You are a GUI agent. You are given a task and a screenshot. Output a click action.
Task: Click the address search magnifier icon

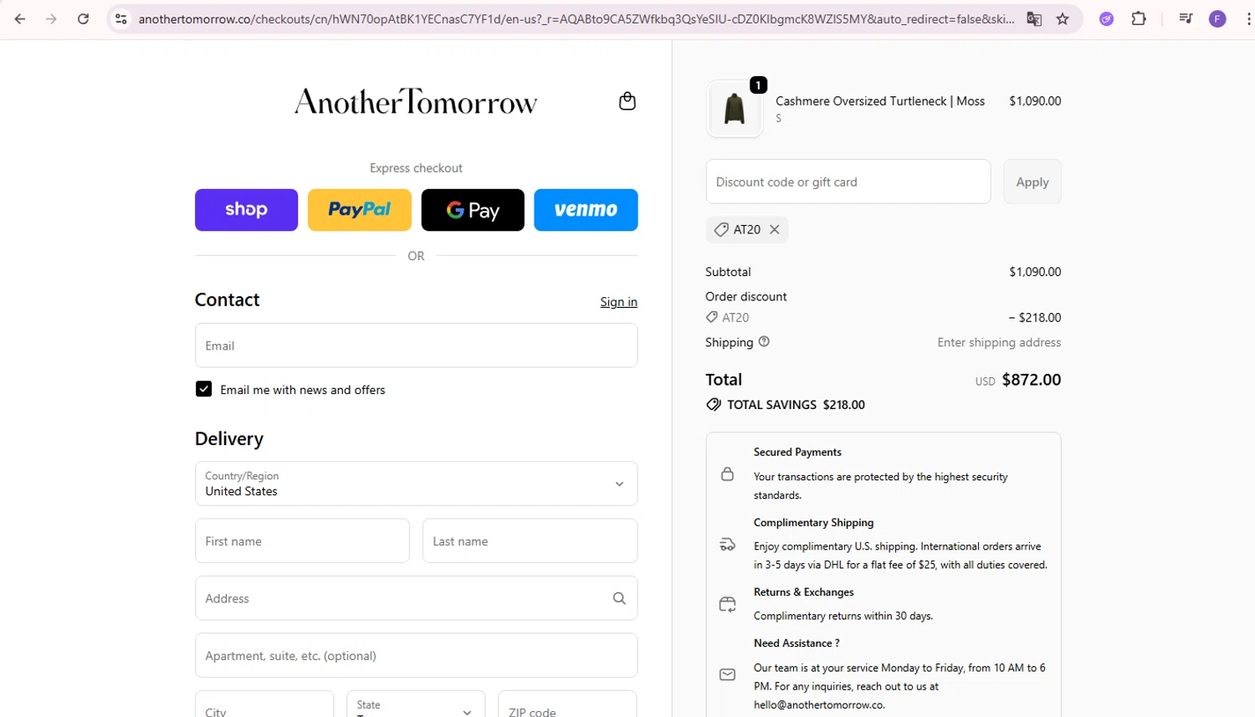pyautogui.click(x=619, y=598)
